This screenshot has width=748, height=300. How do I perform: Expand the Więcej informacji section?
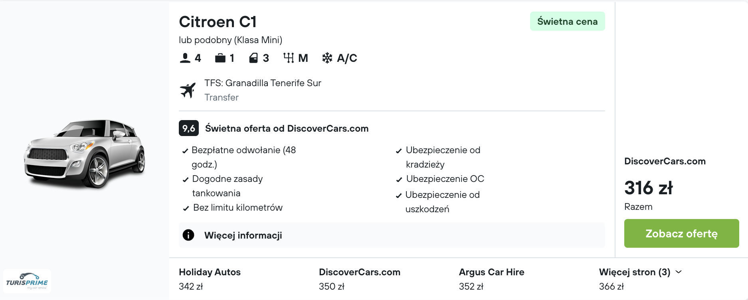243,235
